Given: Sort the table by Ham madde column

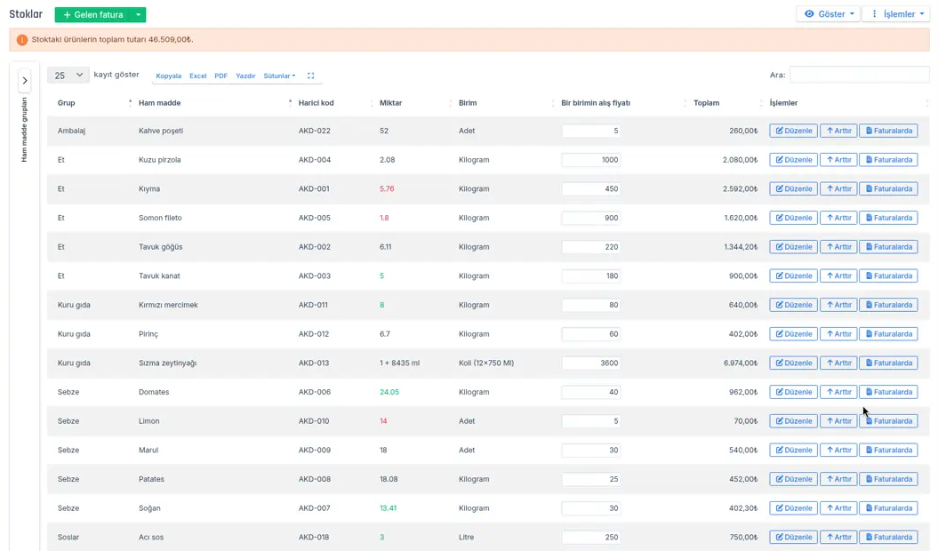Looking at the screenshot, I should (x=160, y=103).
